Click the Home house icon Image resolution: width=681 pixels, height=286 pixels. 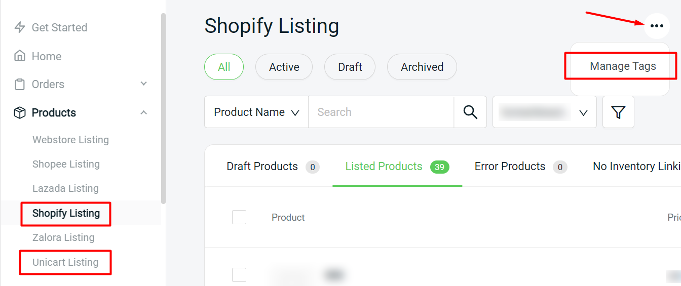click(x=20, y=56)
